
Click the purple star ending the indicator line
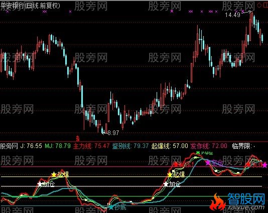pyautogui.click(x=265, y=165)
